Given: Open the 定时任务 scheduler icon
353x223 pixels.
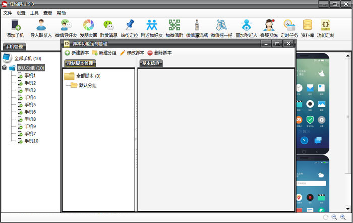Looking at the screenshot, I should (289, 28).
